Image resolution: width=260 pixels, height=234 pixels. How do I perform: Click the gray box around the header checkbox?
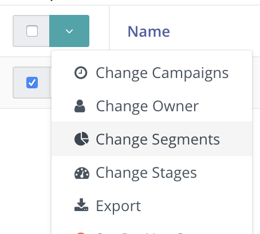coord(31,31)
